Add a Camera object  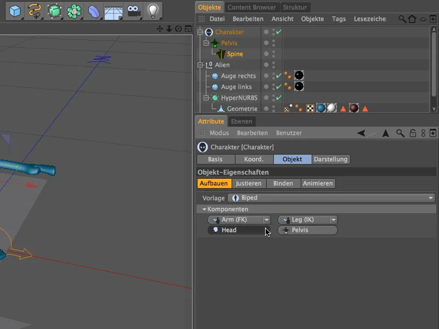coord(133,11)
